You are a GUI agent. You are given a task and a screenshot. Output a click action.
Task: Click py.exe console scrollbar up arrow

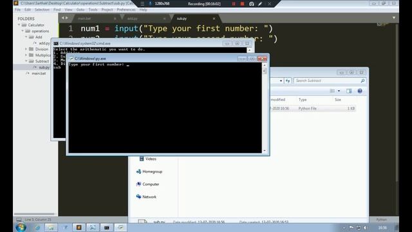(265, 64)
